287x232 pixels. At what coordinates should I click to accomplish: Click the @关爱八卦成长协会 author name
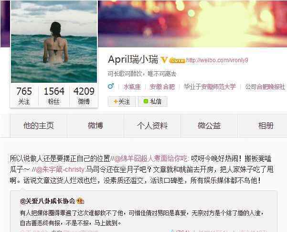point(48,201)
